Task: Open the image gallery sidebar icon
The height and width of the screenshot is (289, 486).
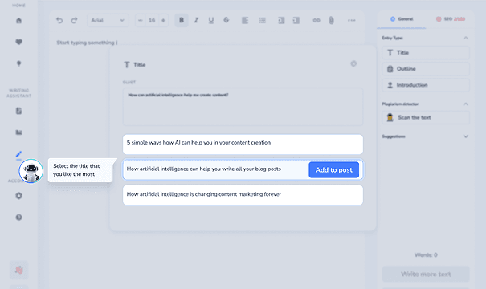Action: click(x=19, y=132)
